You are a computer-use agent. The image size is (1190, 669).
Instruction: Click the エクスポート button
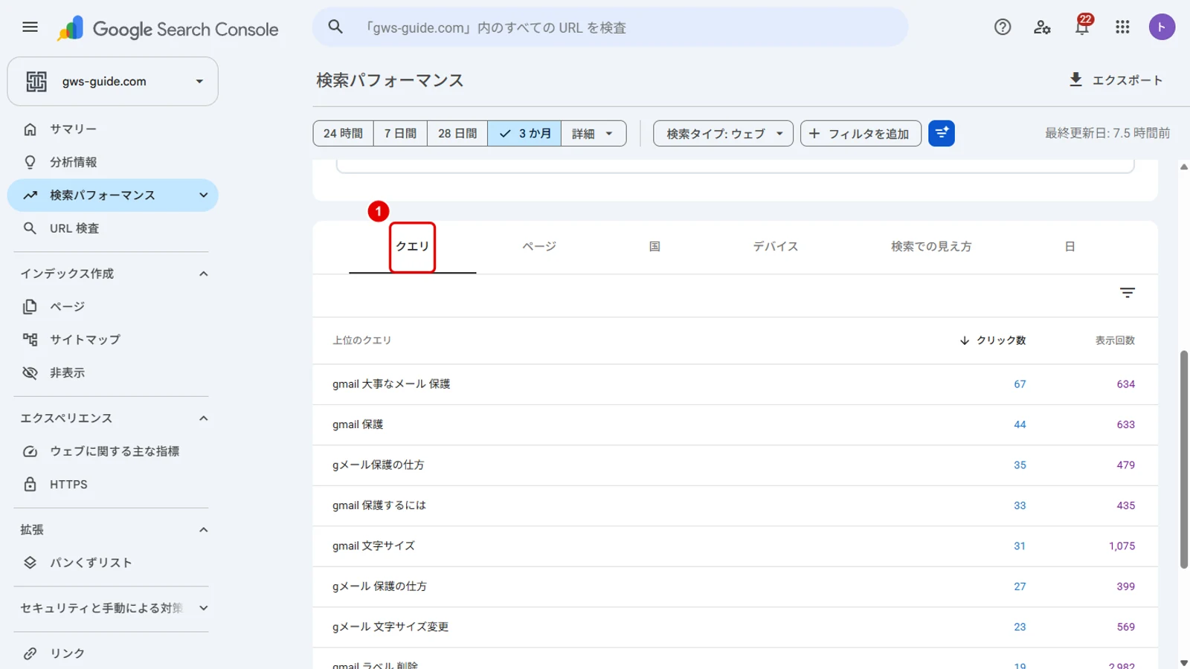click(x=1116, y=80)
